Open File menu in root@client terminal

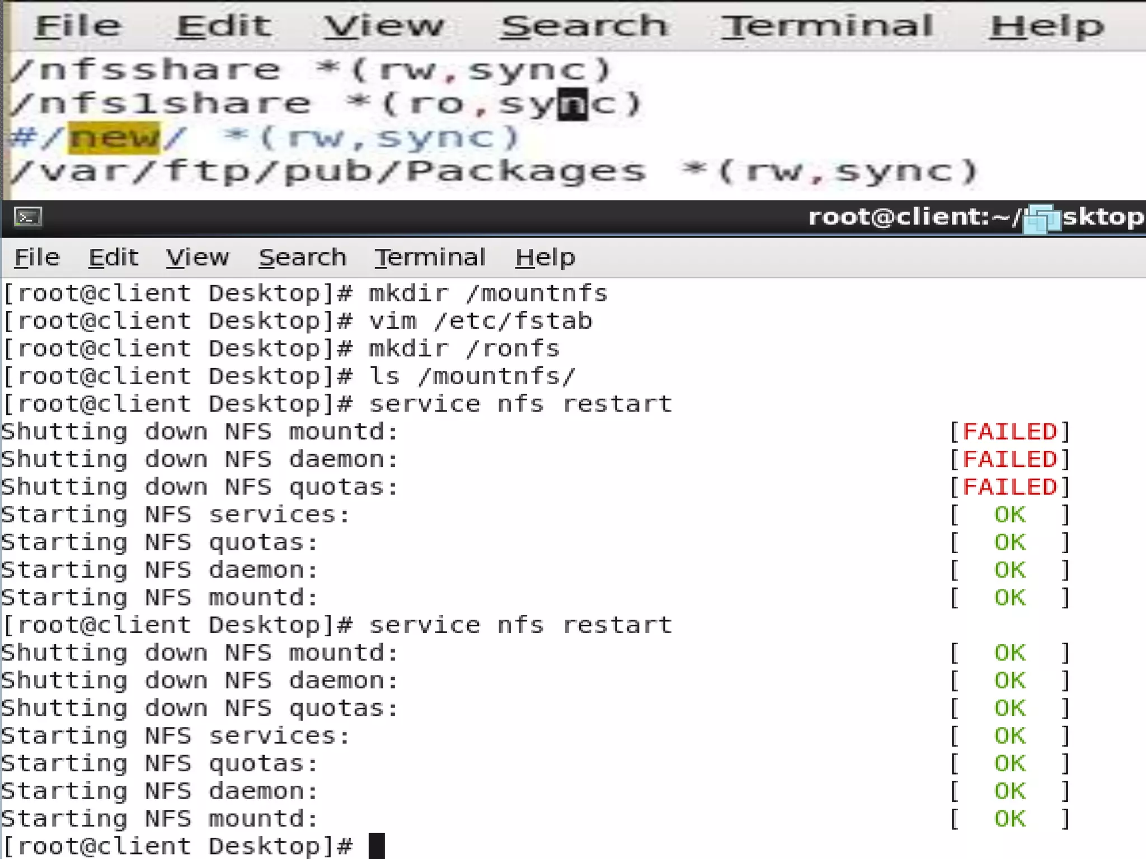[x=37, y=258]
